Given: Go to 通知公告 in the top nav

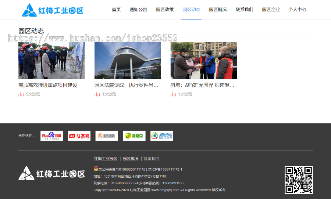Looking at the screenshot, I should pyautogui.click(x=138, y=10).
